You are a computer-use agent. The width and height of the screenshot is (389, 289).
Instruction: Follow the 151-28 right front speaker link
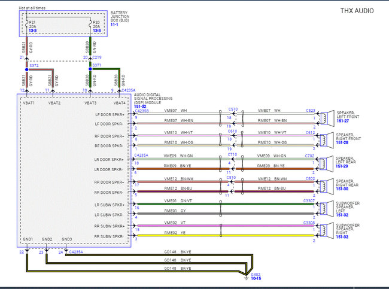pos(344,143)
